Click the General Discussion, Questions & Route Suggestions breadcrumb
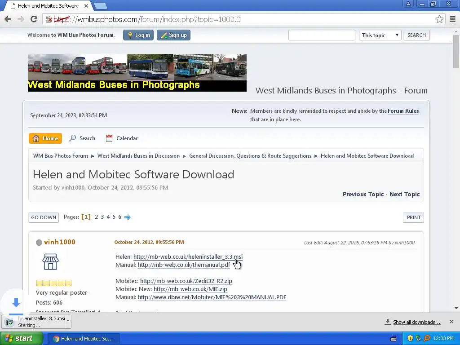The height and width of the screenshot is (345, 460). coord(250,156)
